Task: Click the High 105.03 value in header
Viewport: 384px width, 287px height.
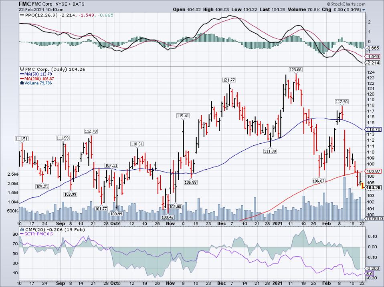Action: click(x=217, y=10)
